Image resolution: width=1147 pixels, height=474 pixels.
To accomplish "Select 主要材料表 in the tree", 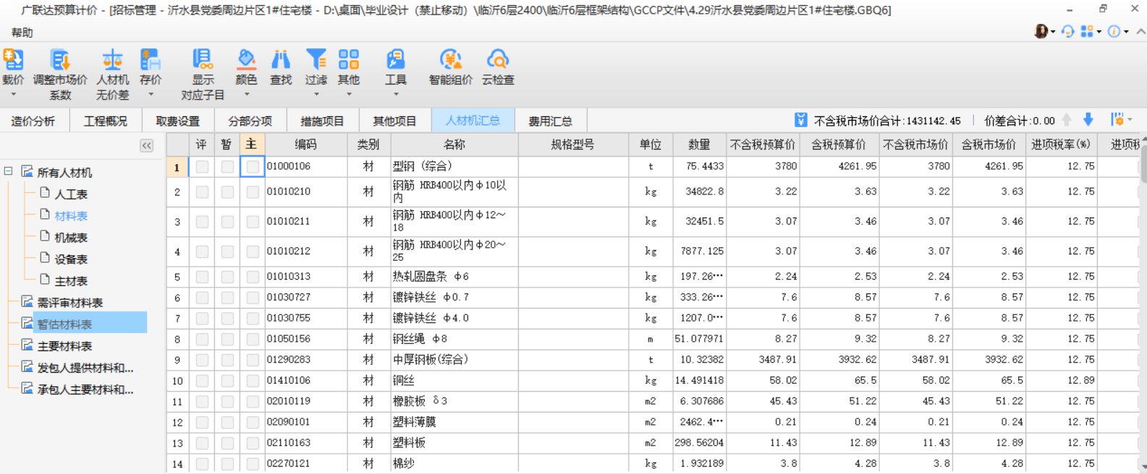I will (64, 345).
